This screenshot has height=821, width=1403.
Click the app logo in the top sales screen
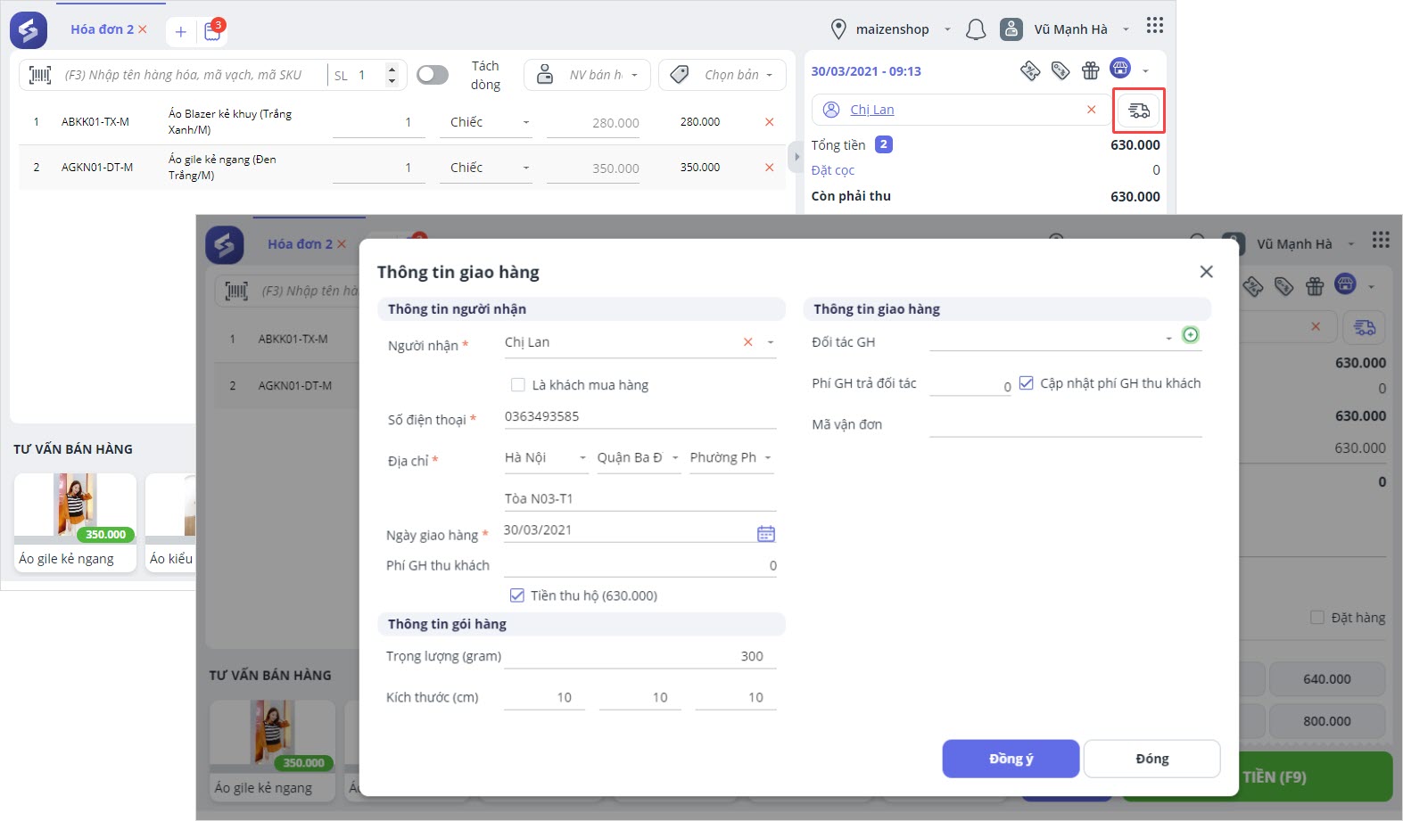[29, 30]
